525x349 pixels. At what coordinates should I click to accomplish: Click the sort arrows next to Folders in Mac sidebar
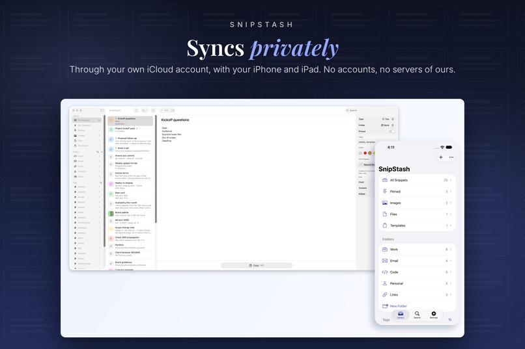click(x=98, y=152)
